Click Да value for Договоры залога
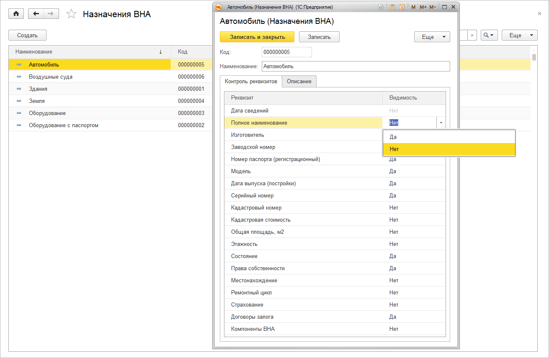This screenshot has width=549, height=358. (x=393, y=317)
